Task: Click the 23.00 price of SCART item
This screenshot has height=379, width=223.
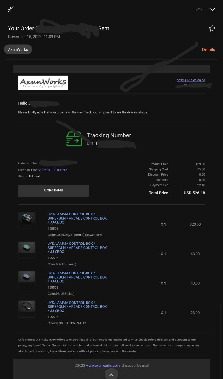Action: click(x=195, y=313)
